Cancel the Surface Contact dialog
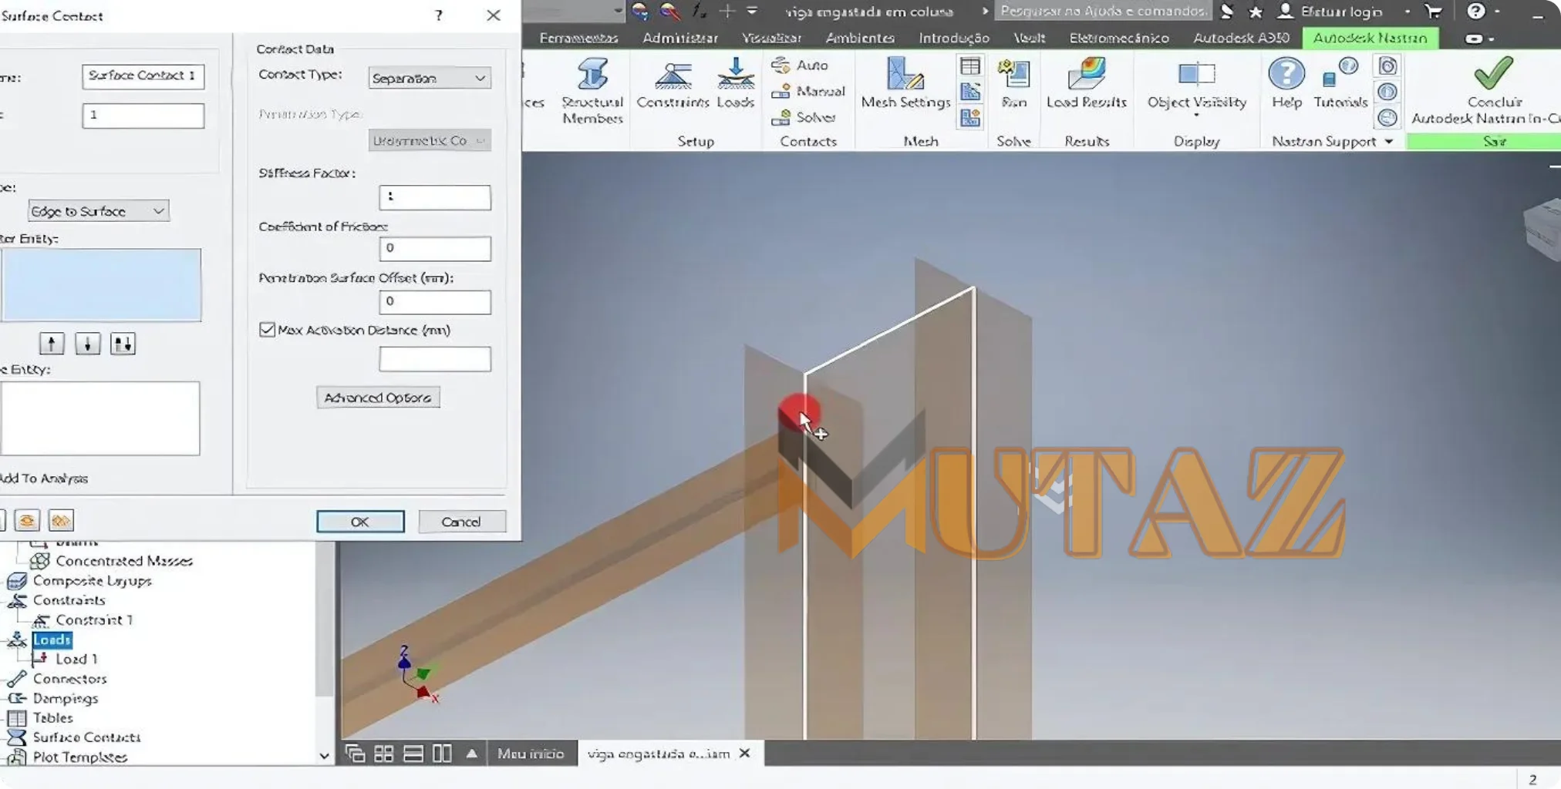Screen dimensions: 1561x789 [461, 522]
